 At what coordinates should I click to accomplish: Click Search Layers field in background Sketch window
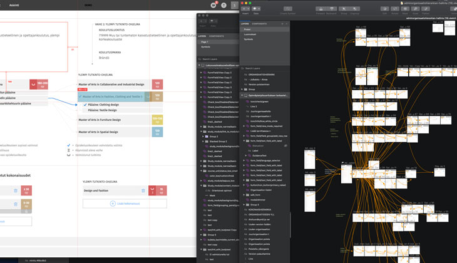(x=218, y=59)
